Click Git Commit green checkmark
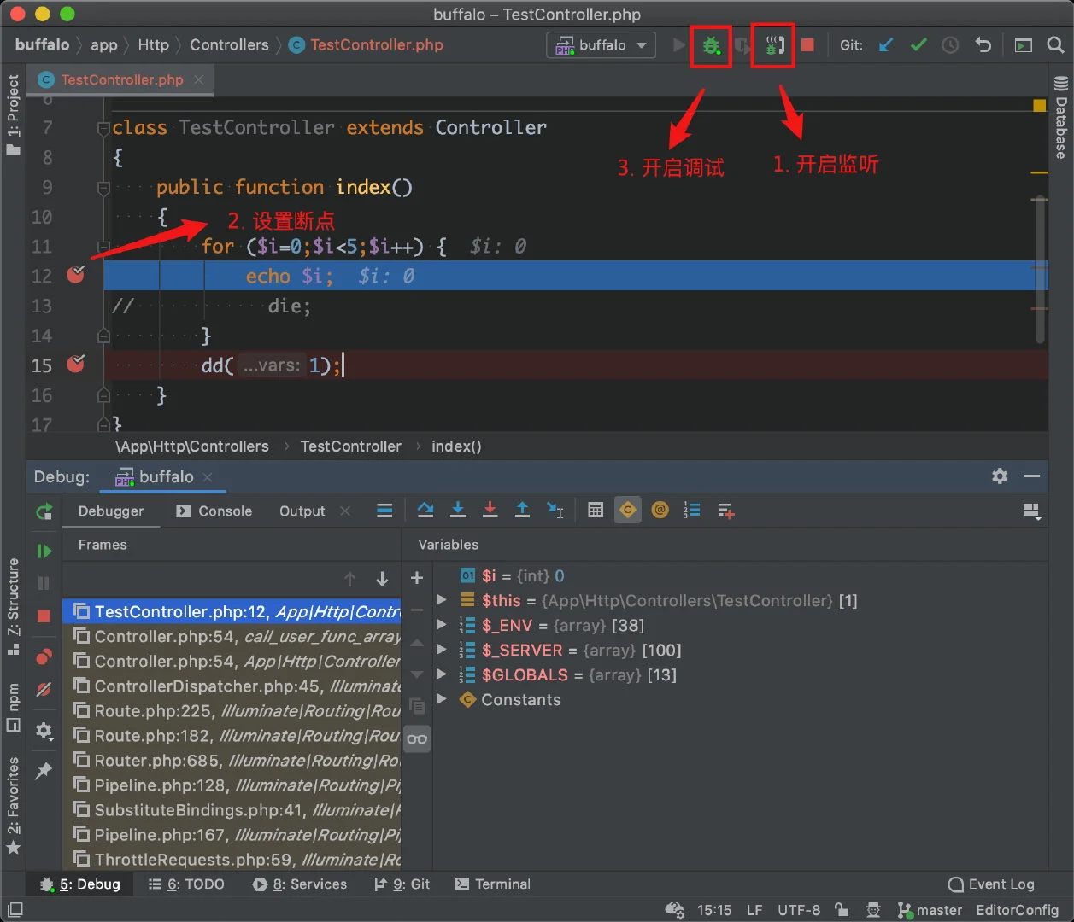1074x922 pixels. pos(918,45)
